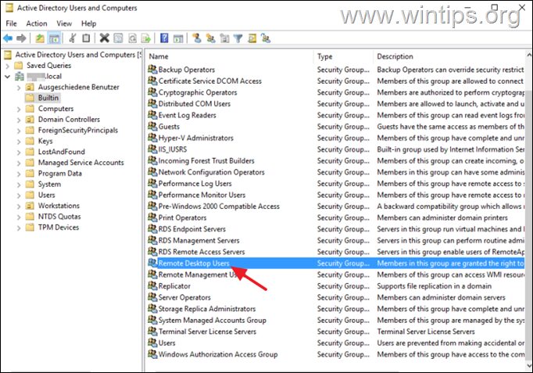Open Properties from the toolbar icon
The image size is (533, 373).
tap(118, 38)
